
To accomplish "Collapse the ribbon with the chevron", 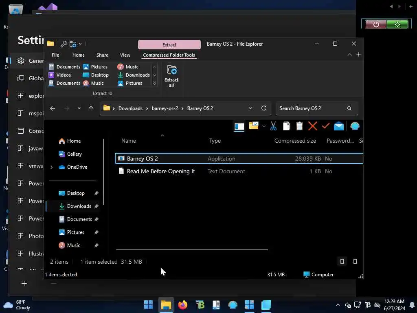I will [349, 55].
